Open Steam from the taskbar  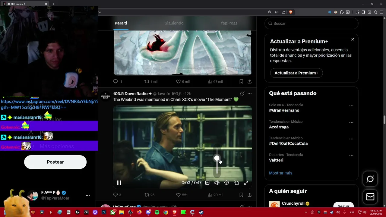(201, 212)
